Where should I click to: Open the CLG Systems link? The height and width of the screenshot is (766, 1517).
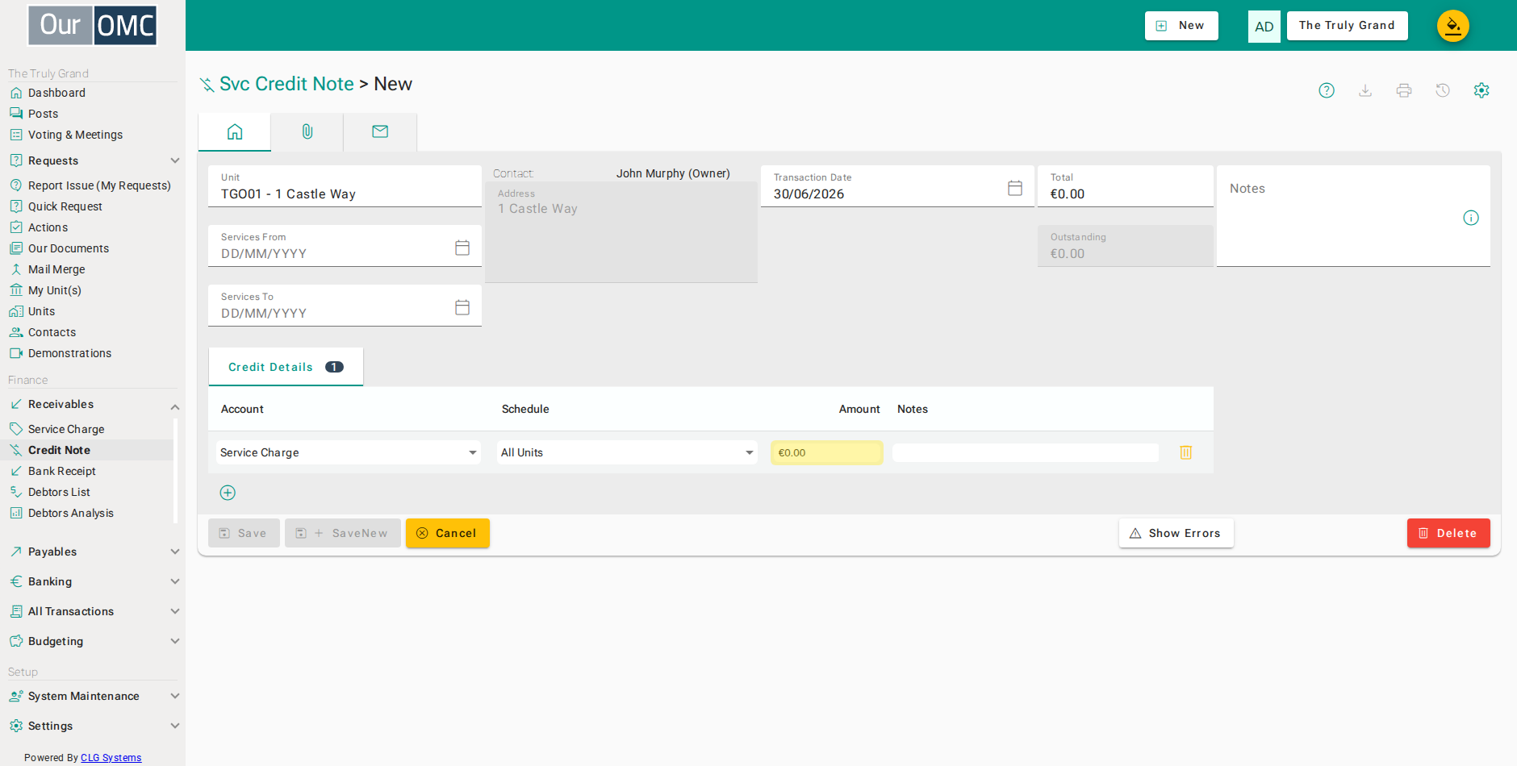point(111,758)
